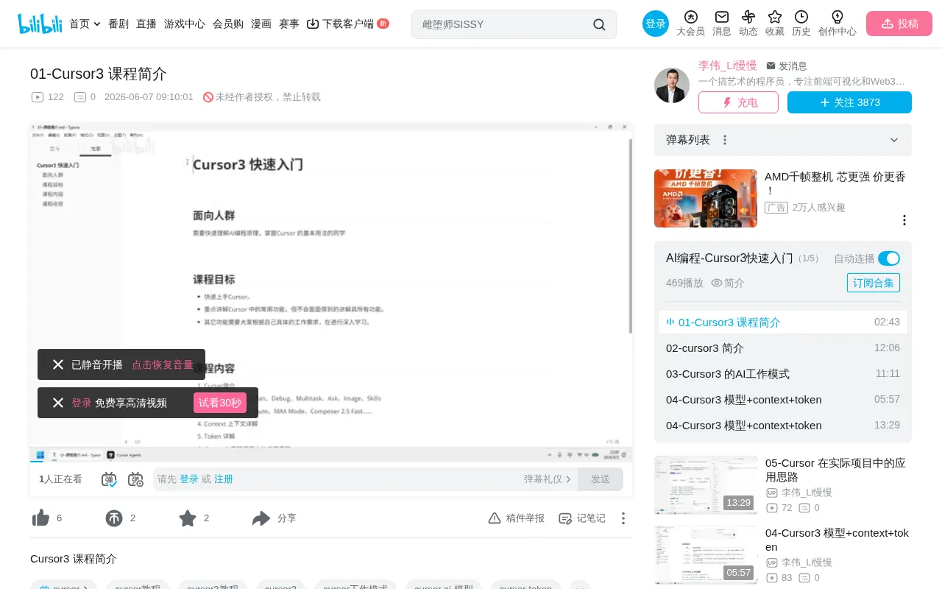The image size is (942, 589).
Task: Click the search magnifier icon
Action: coord(599,24)
